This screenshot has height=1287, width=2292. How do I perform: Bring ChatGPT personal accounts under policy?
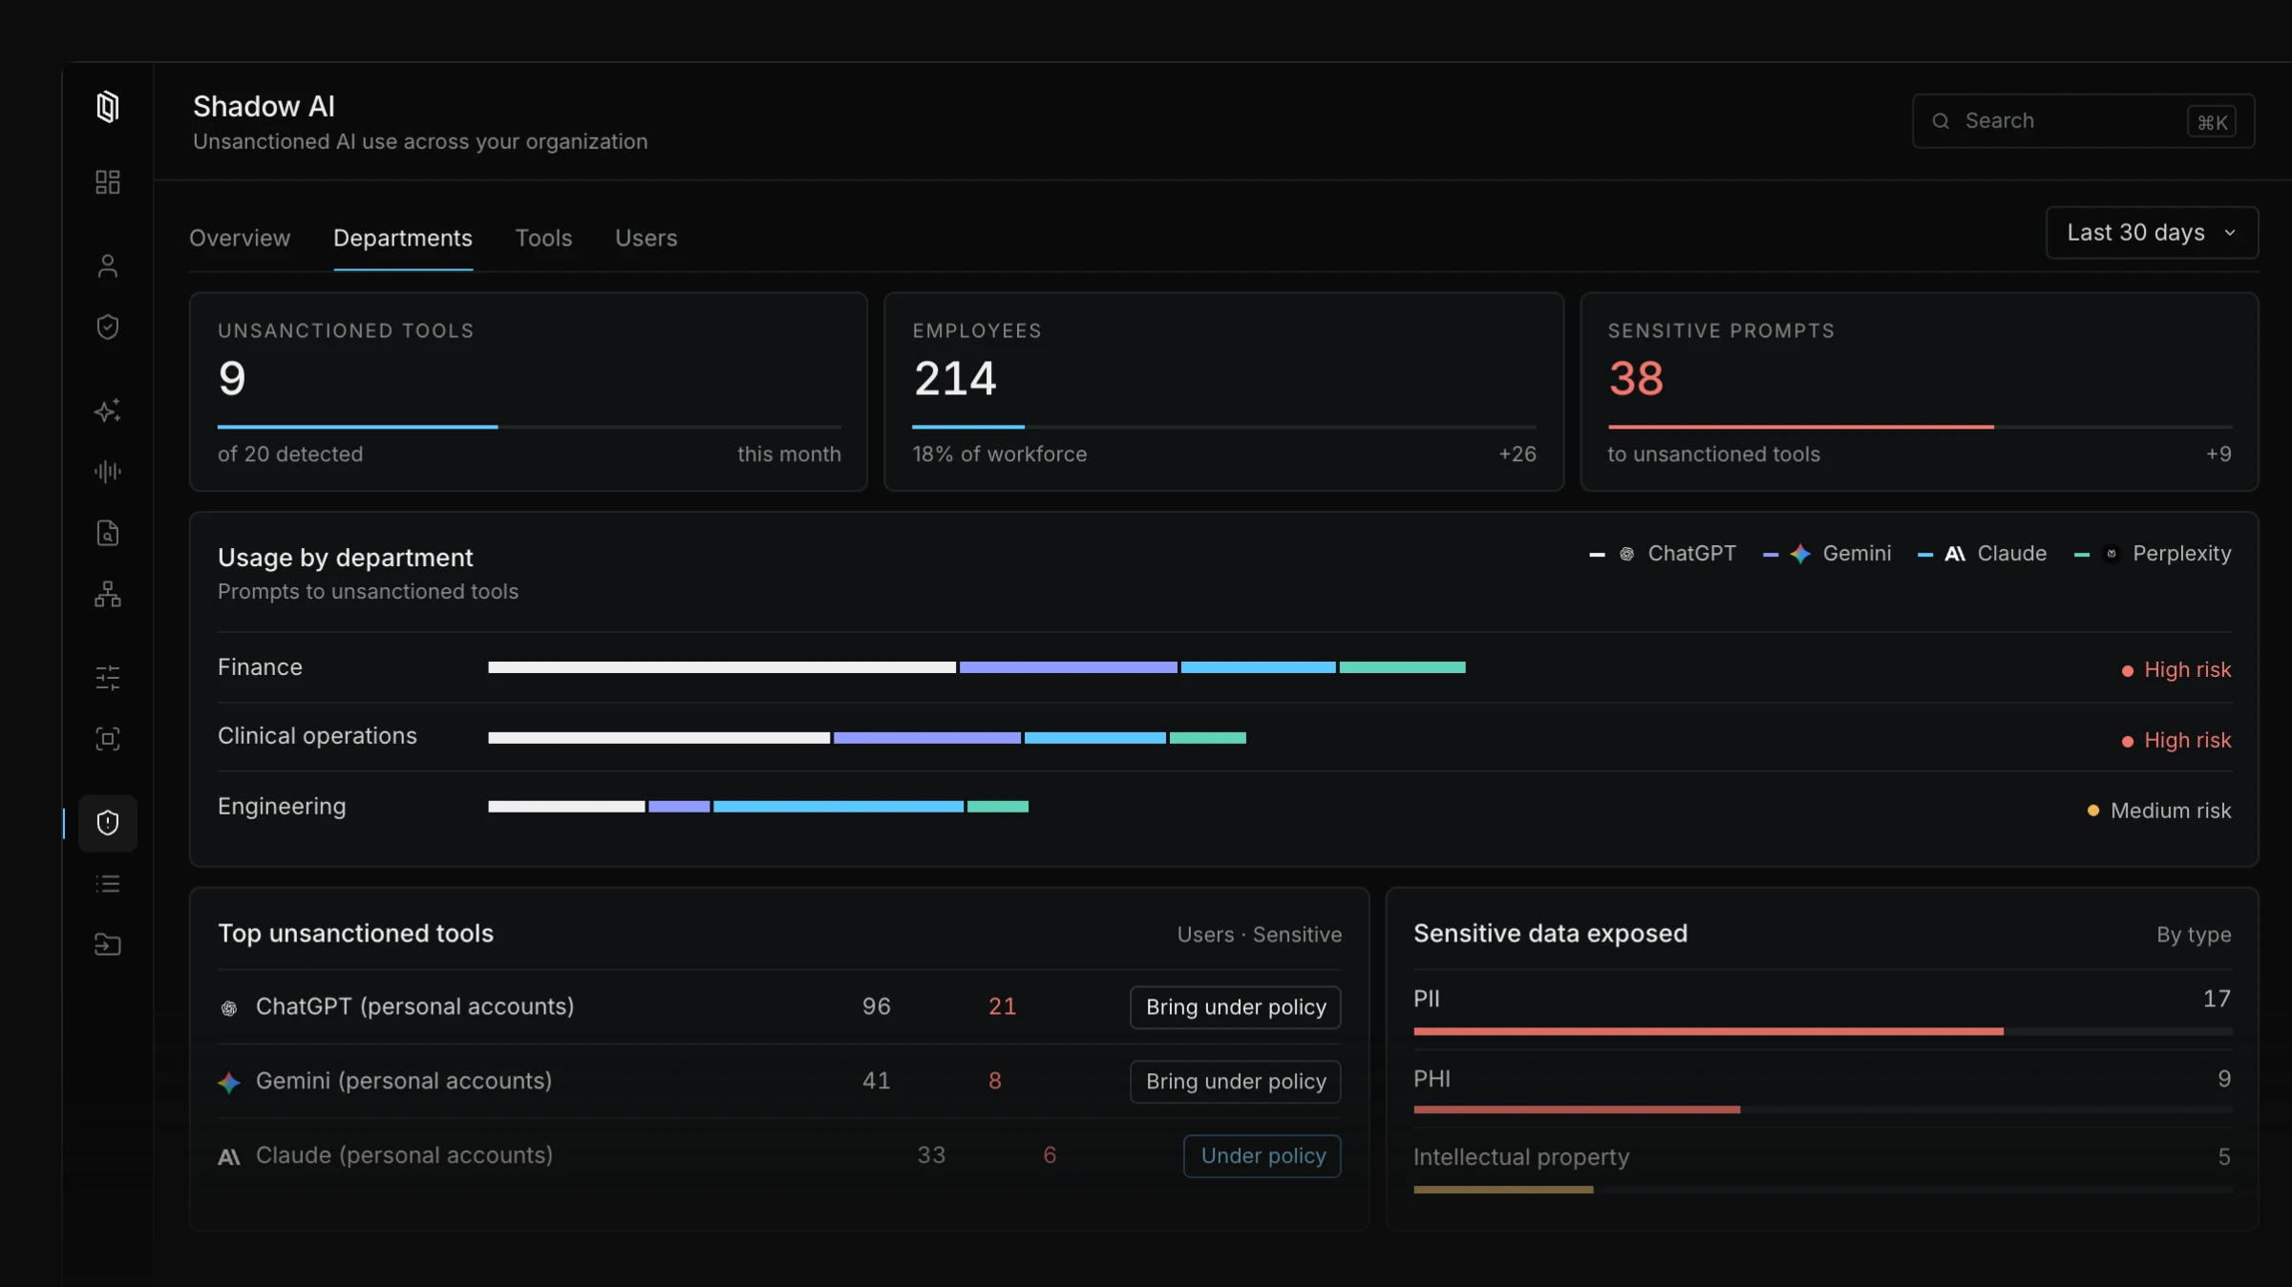[1236, 1006]
